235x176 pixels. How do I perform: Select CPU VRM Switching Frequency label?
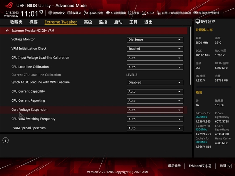pos(33,119)
